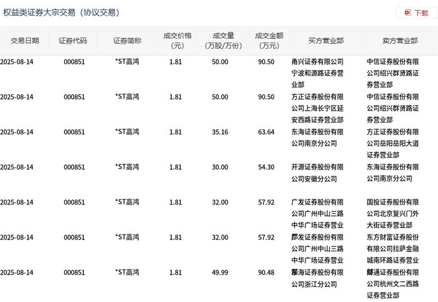This screenshot has width=438, height=302.
Task: Select the 交易日期 column header
Action: [25, 41]
